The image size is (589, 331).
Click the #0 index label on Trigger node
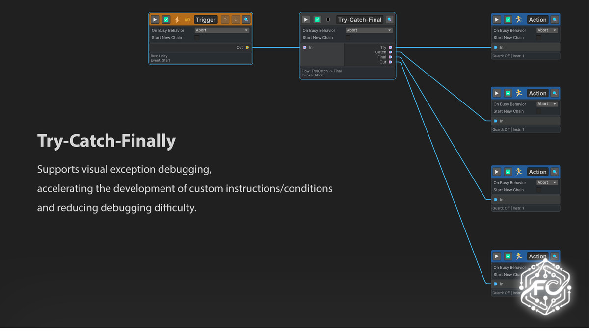pos(187,20)
